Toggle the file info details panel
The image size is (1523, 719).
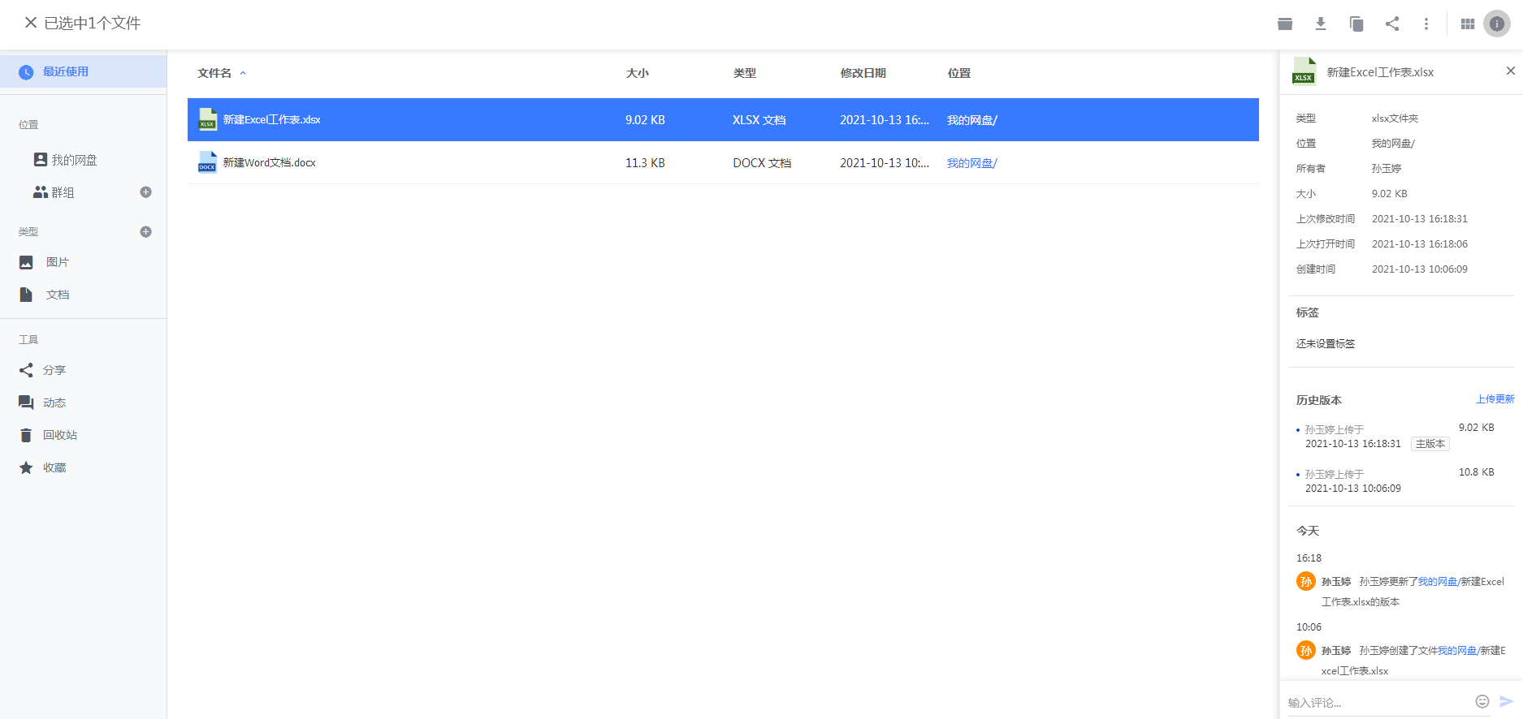pos(1496,24)
